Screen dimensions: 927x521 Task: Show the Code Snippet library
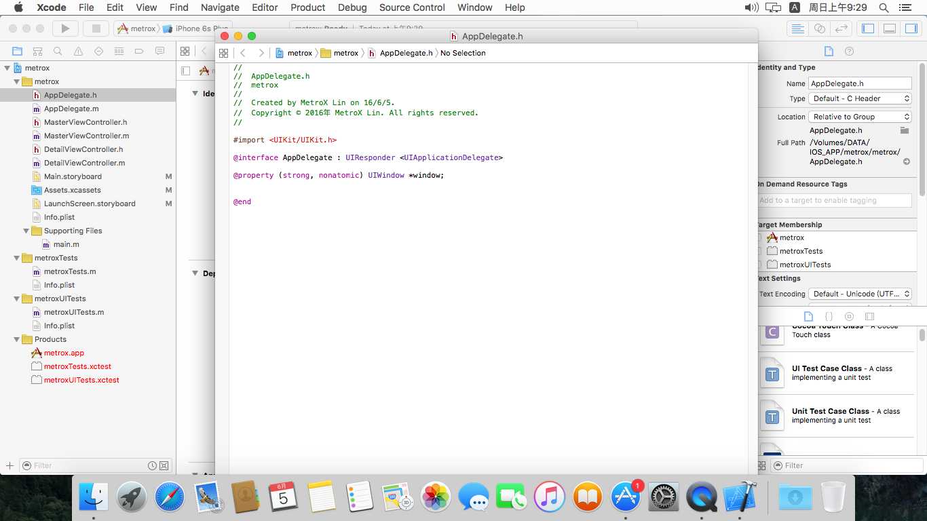click(829, 316)
